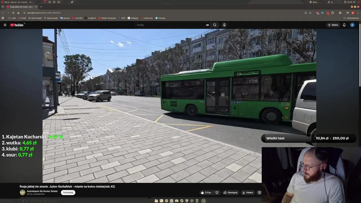This screenshot has height=203, width=361.
Task: Open the Chrome profile avatar
Action: coord(353,13)
